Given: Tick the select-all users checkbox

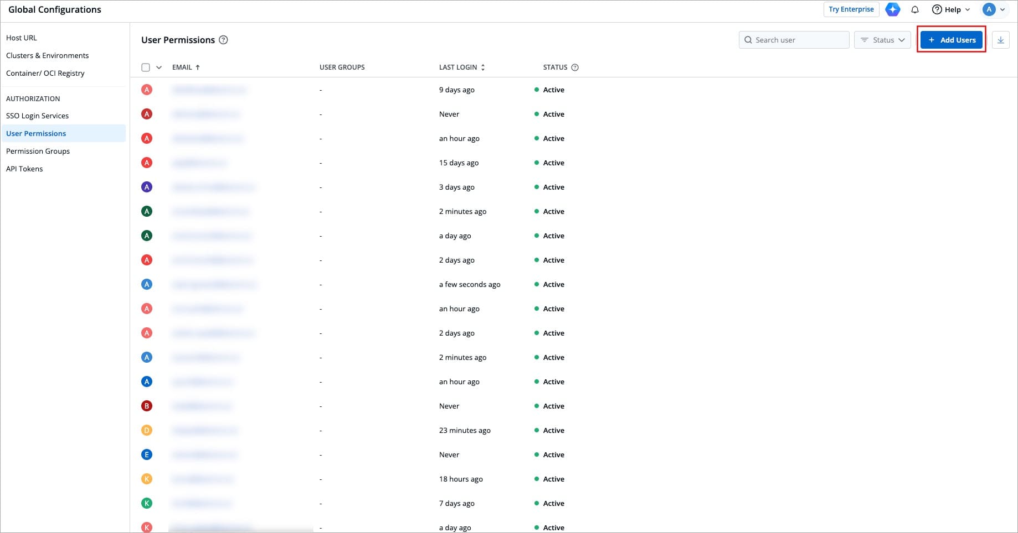Looking at the screenshot, I should 146,67.
